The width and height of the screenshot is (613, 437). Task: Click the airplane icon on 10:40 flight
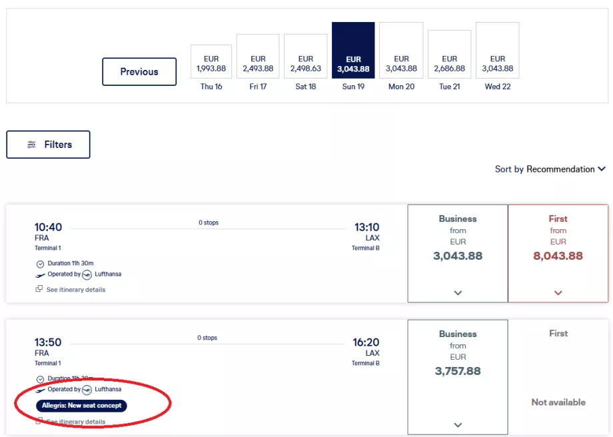tap(40, 274)
